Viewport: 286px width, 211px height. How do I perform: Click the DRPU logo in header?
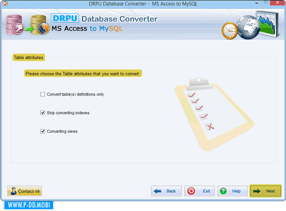click(x=65, y=18)
